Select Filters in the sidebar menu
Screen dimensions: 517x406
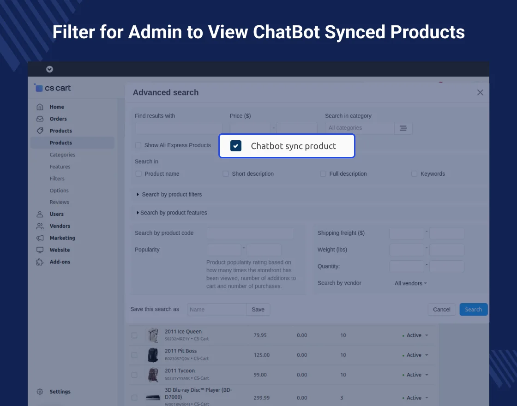click(57, 179)
